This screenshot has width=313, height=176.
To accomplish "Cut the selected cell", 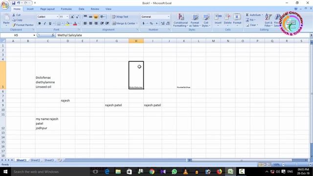I will coord(16,15).
